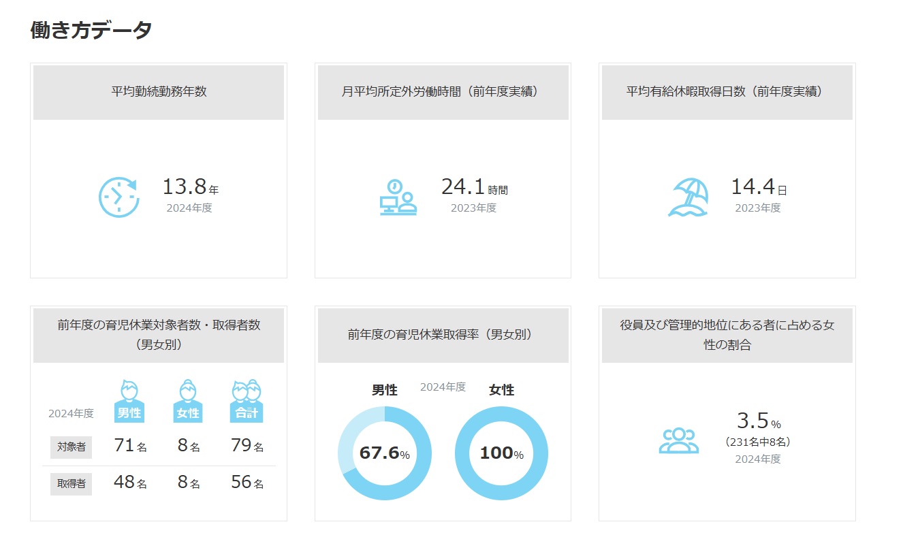Image resolution: width=903 pixels, height=552 pixels.
Task: Click the 合計 combined people icon
Action: coord(247,401)
